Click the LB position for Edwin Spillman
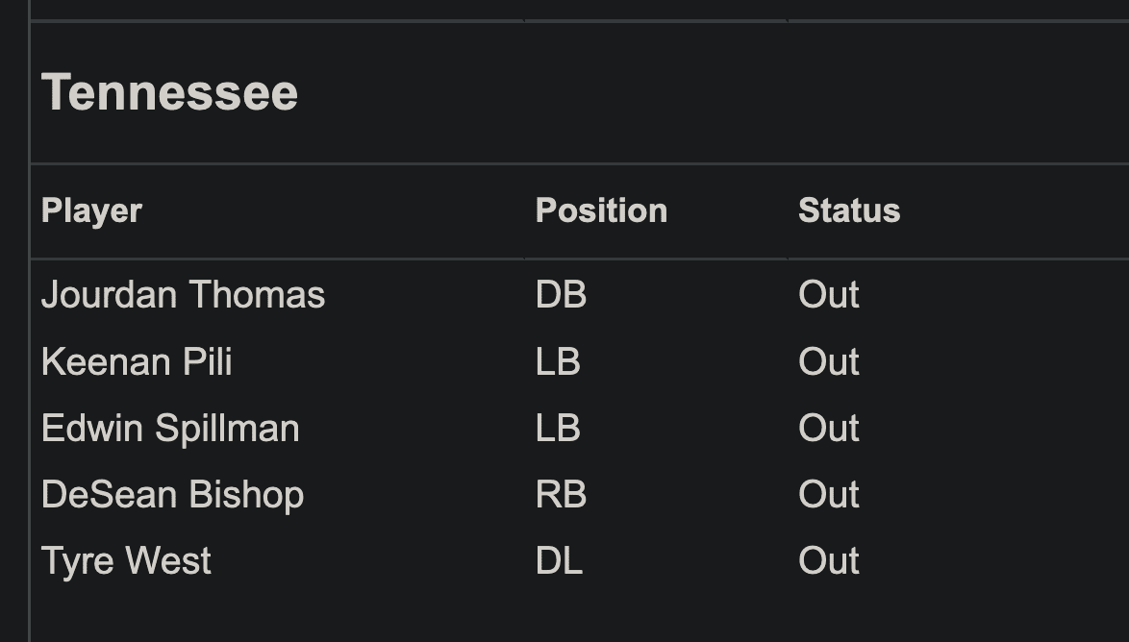Screen dimensions: 1129x642 (558, 429)
